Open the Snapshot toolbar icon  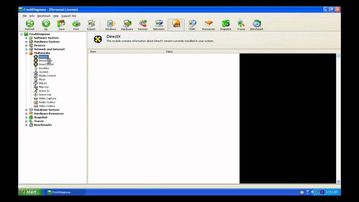point(226,25)
